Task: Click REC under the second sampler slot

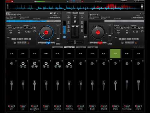Action: tap(23, 106)
